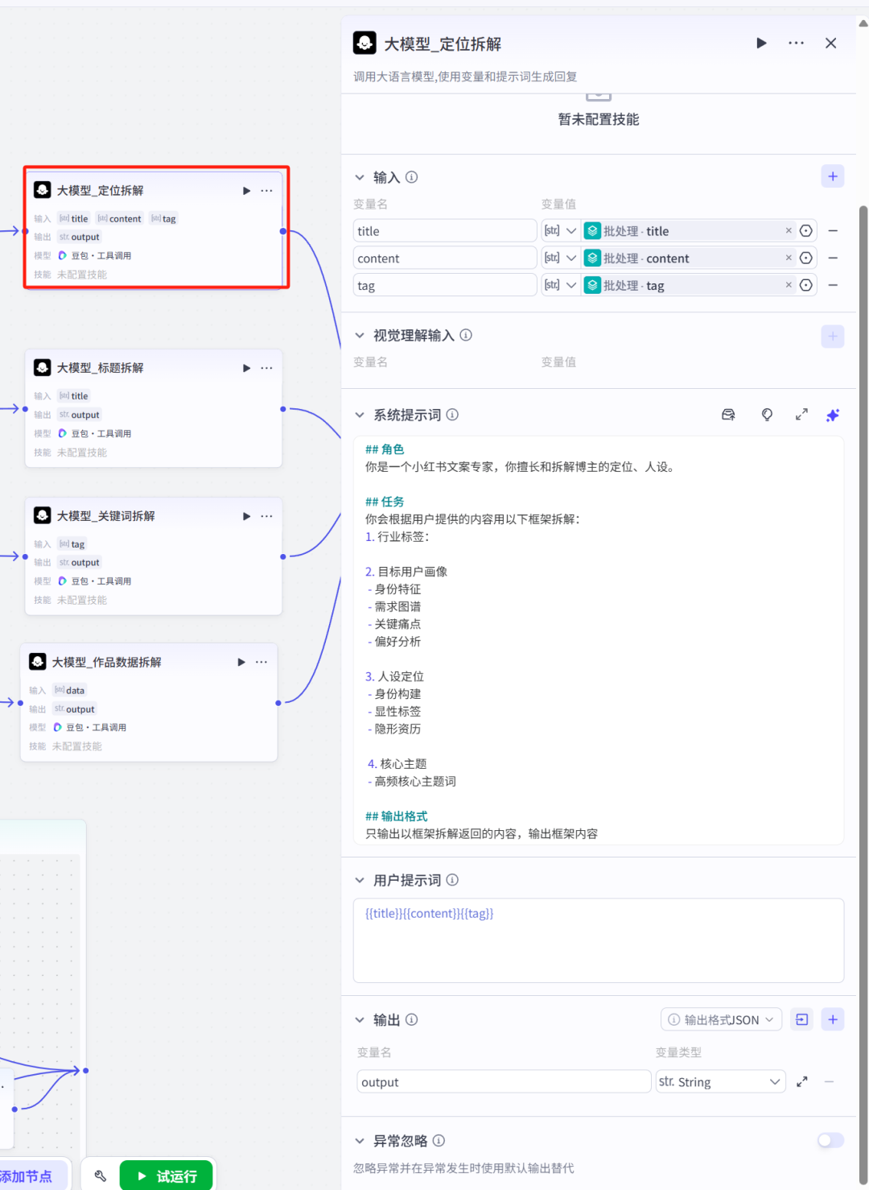Click the settings gear icon on title variable row

[x=806, y=230]
